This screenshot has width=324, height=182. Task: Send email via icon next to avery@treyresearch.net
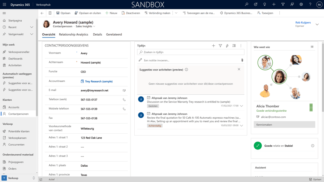124,90
